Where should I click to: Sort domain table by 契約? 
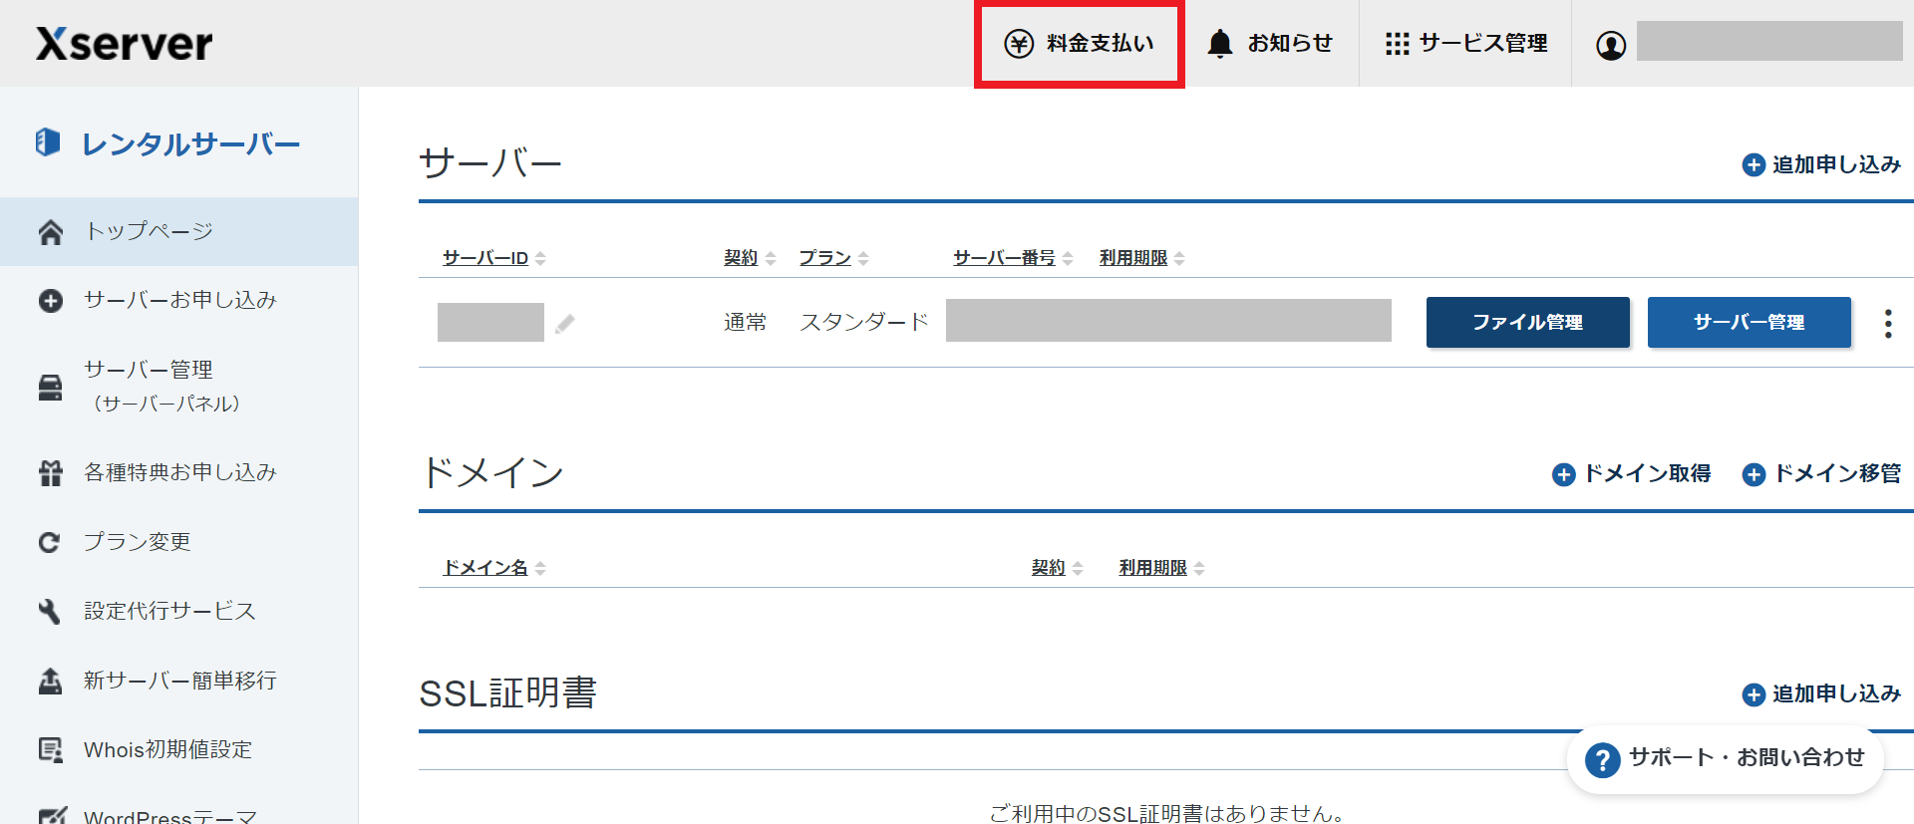(x=1057, y=568)
